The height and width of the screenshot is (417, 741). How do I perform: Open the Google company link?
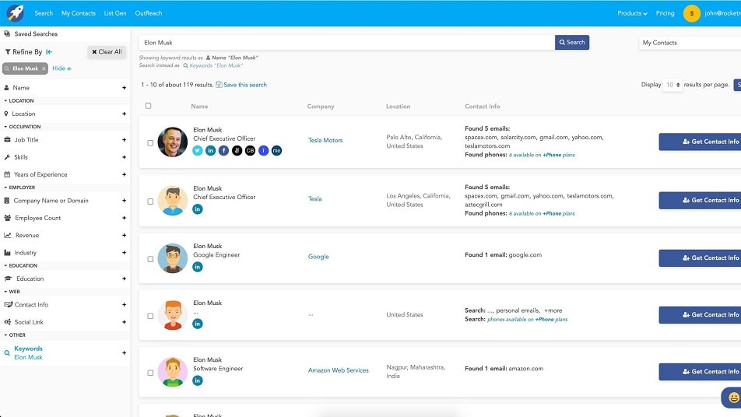tap(318, 257)
